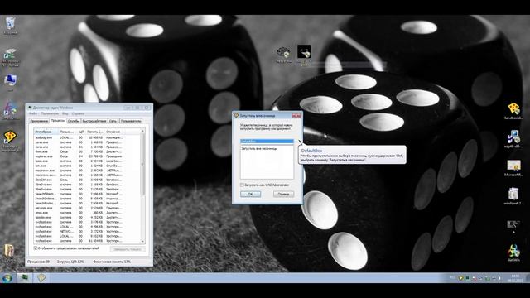Select the lsm.exe process row
Screen dimensions: 530x298
(87, 166)
